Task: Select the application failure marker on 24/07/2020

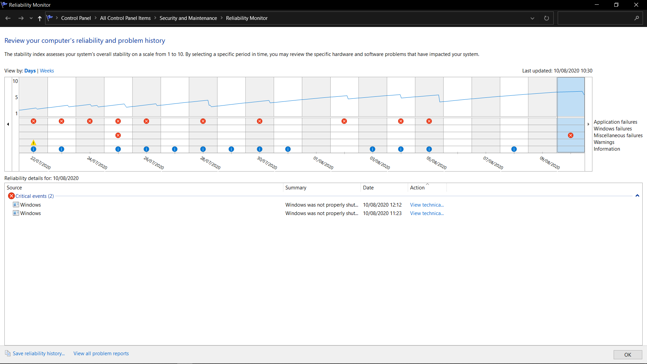Action: (x=90, y=121)
